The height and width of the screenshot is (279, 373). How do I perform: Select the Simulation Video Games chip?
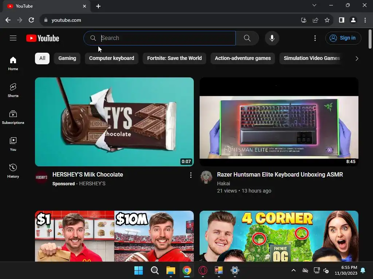pyautogui.click(x=312, y=58)
